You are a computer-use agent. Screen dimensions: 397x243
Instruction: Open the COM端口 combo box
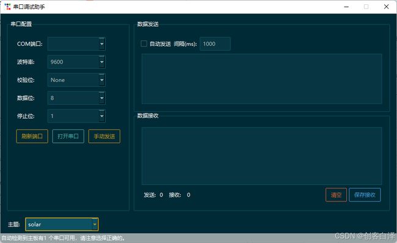[76, 44]
